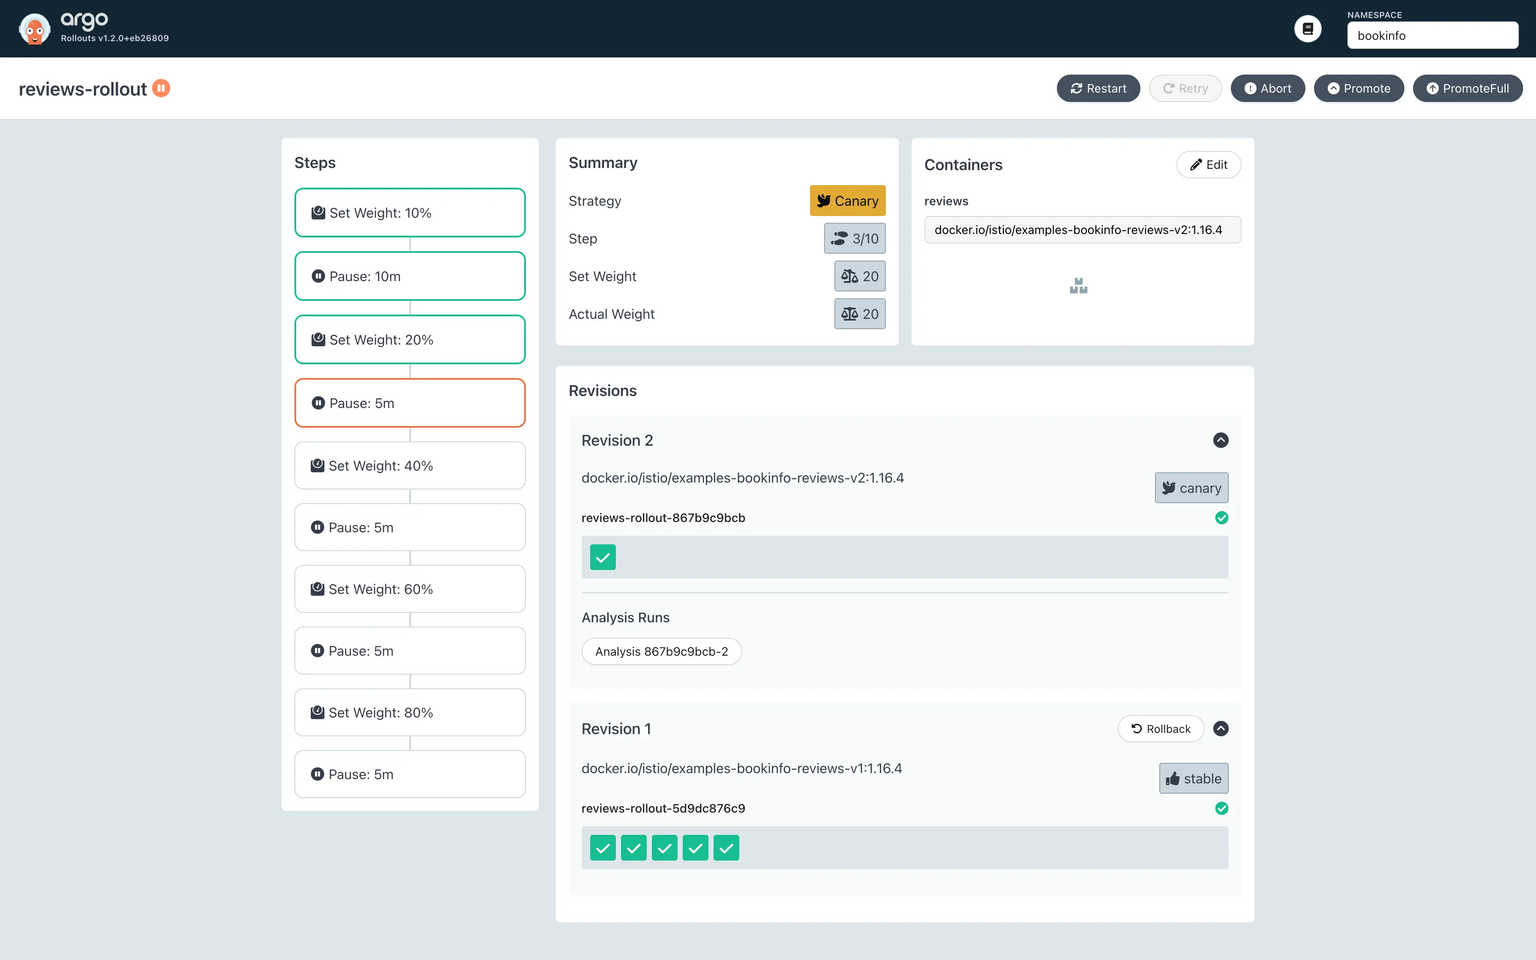Click the PromoteFull button

tap(1467, 88)
